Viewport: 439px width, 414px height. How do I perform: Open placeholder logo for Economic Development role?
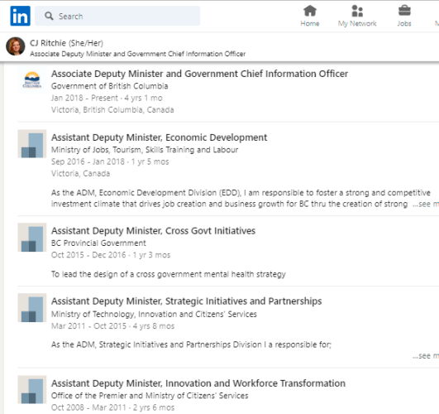tap(32, 143)
